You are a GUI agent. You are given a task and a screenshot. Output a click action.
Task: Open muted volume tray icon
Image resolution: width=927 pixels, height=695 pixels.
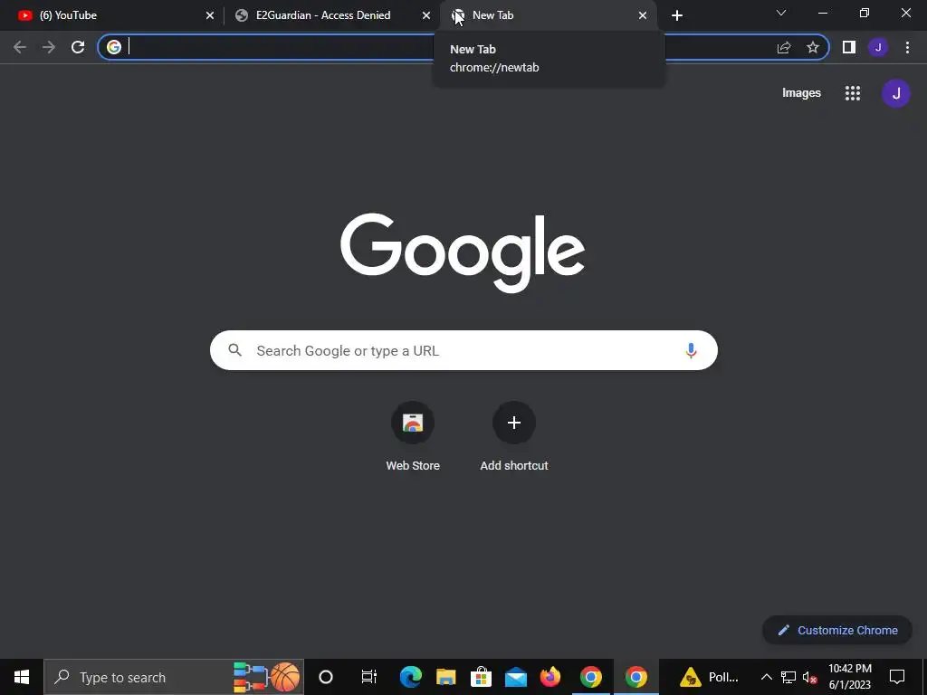point(809,677)
